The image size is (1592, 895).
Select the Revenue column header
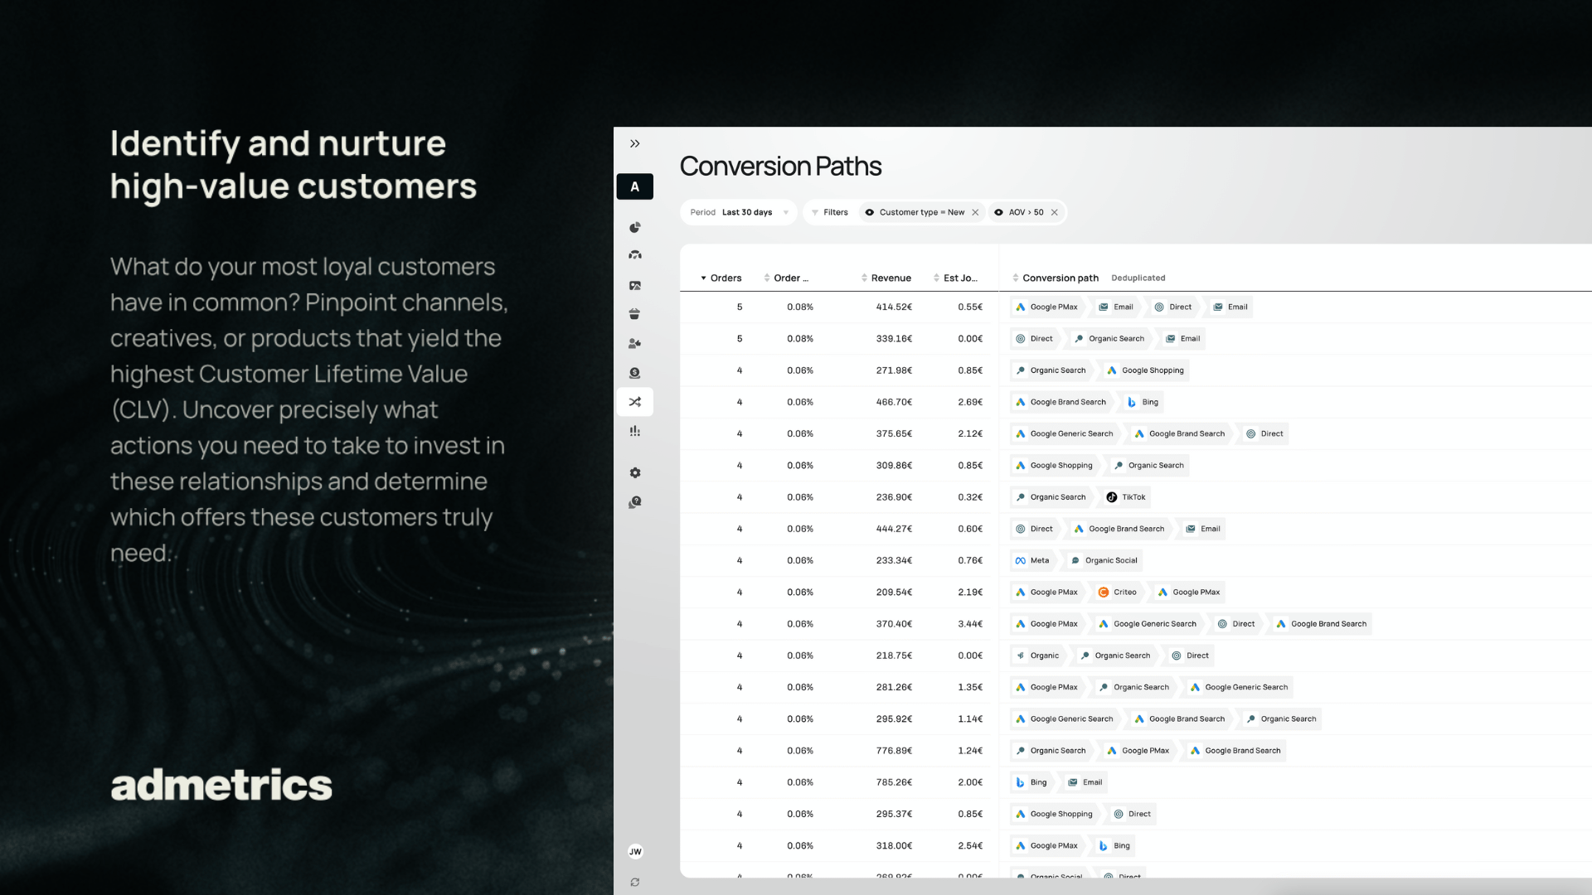pos(891,278)
